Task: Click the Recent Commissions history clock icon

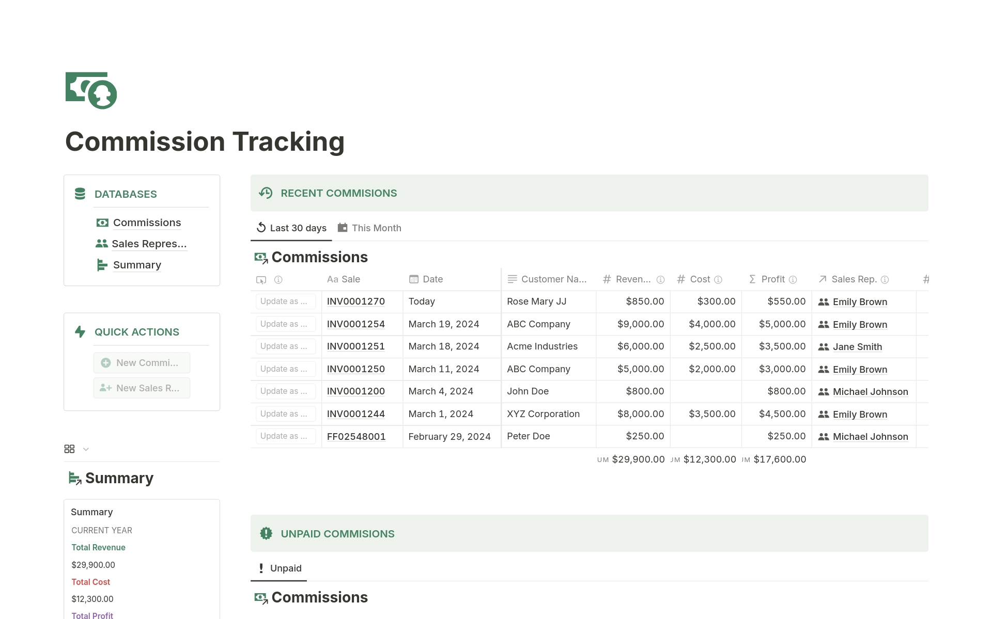Action: (x=266, y=193)
